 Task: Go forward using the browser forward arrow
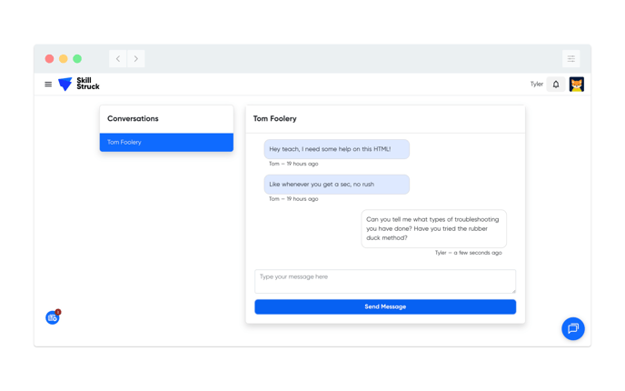coord(136,59)
